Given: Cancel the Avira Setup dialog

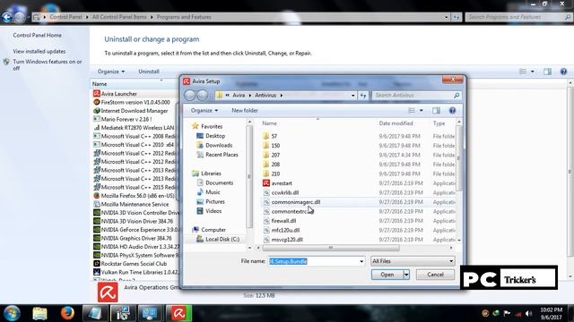Looking at the screenshot, I should (435, 275).
